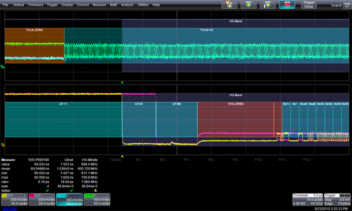Click the P7 measurement slot
Screen dimensions: 352x211
pos(189,160)
